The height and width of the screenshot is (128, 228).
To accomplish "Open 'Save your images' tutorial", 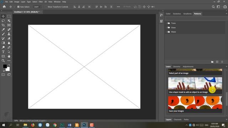I will point(195,105).
